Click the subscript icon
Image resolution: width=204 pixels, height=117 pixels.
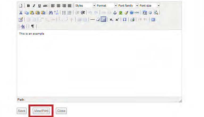111,19
